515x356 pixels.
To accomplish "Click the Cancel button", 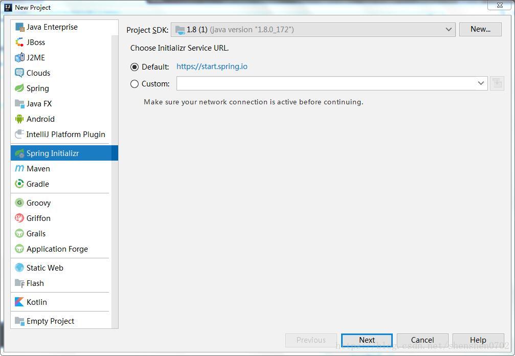I will click(x=422, y=340).
